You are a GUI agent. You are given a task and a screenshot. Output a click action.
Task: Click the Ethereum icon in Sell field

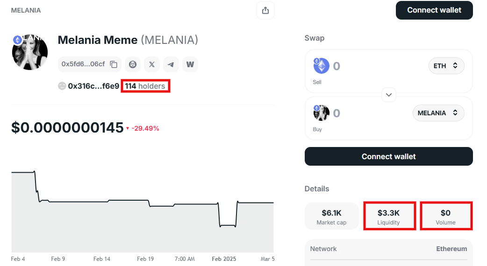point(321,66)
